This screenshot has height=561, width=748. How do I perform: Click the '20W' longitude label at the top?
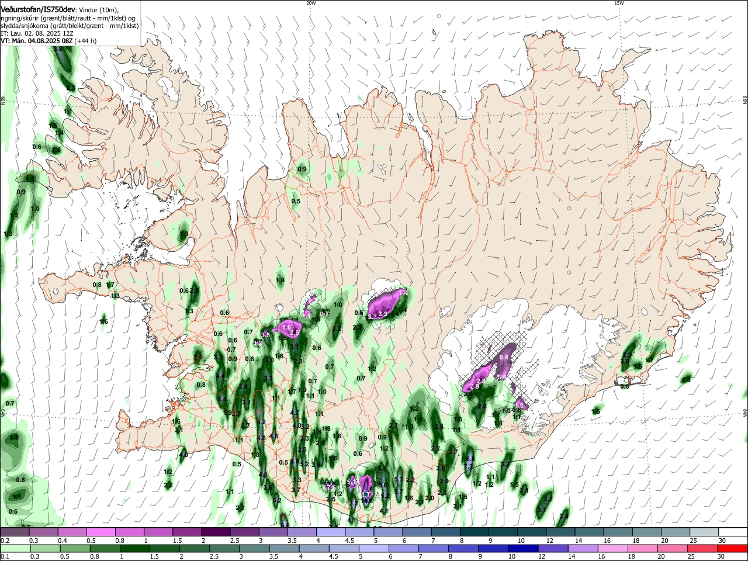(x=311, y=3)
